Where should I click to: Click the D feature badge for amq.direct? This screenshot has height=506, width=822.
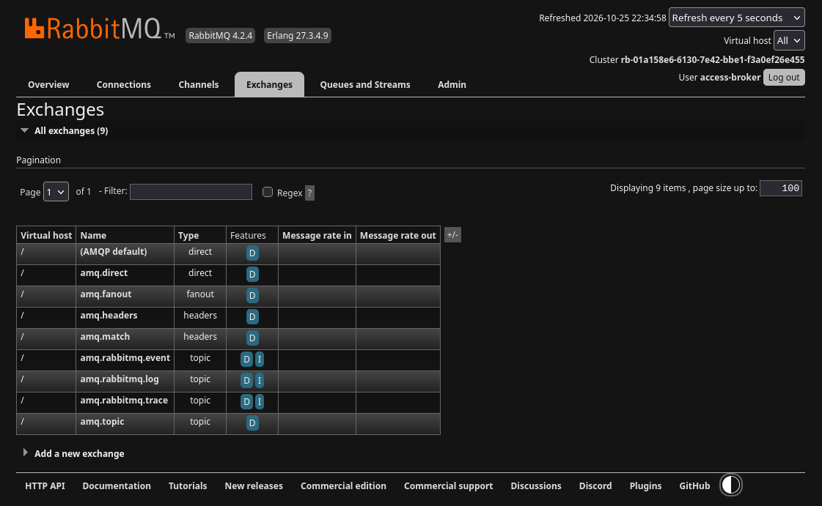tap(252, 274)
